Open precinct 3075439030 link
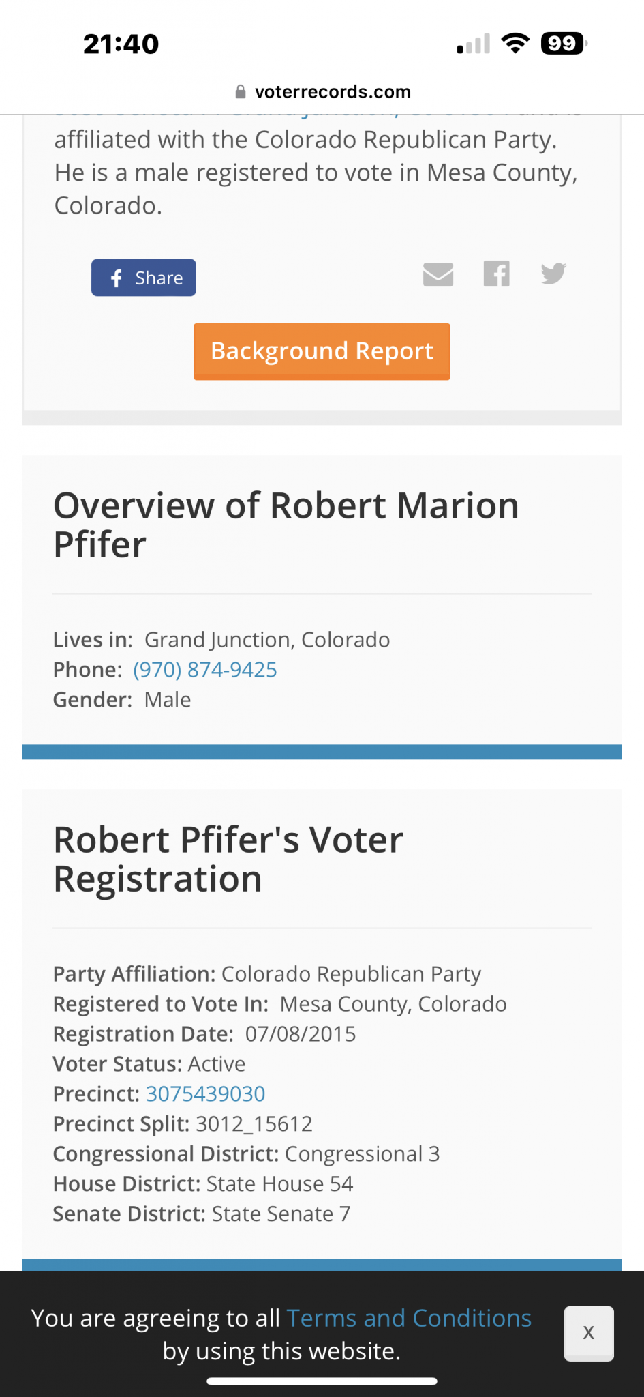The height and width of the screenshot is (1397, 644). point(206,1094)
